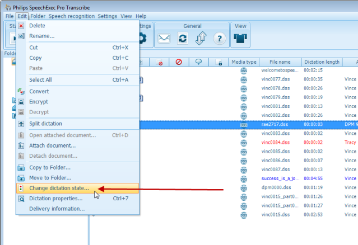358x245 pixels.
Task: Click the Dictation length column header
Action: click(322, 62)
